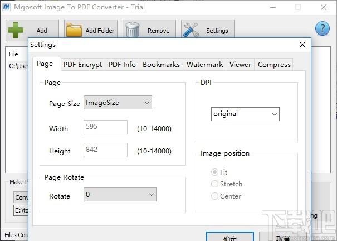This screenshot has height=241, width=337.
Task: Switch to the Bookmarks tab
Action: point(161,65)
